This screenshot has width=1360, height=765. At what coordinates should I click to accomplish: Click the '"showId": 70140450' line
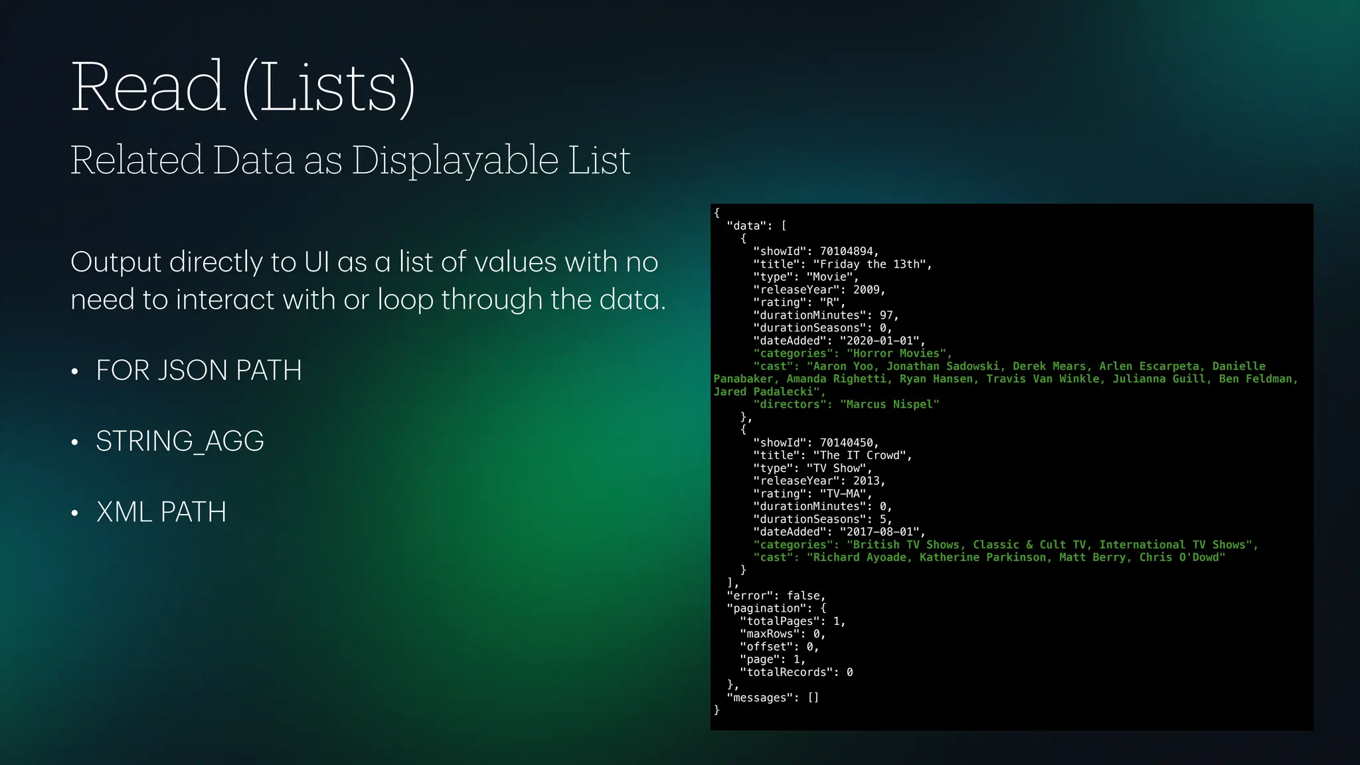[x=816, y=442]
